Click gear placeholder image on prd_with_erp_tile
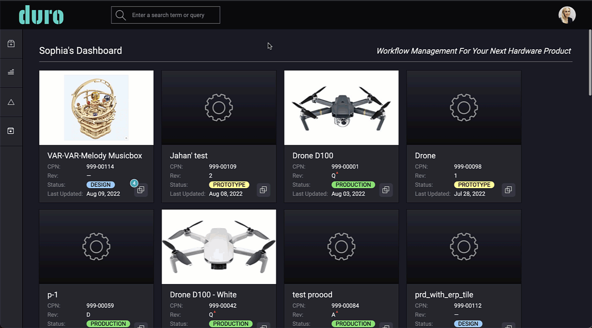The width and height of the screenshot is (592, 328). coord(464,247)
